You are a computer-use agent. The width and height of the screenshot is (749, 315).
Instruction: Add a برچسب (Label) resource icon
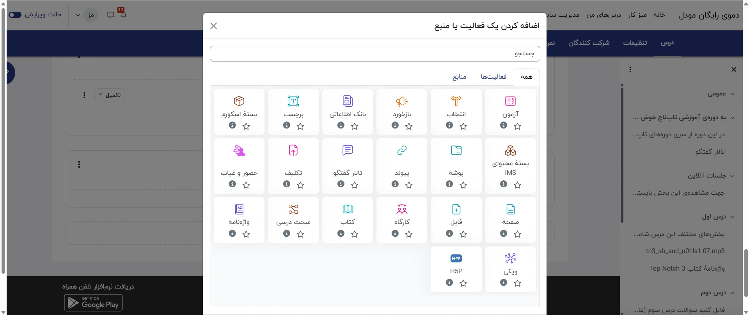click(x=293, y=101)
